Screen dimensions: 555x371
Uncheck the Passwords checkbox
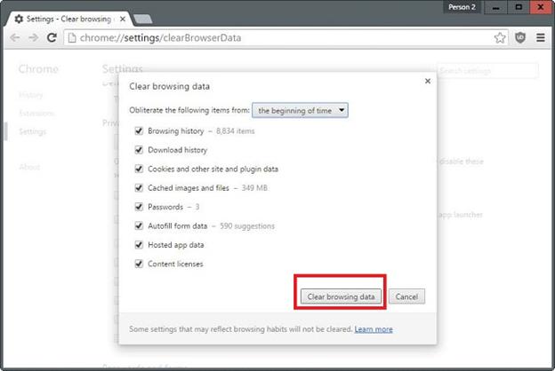[x=139, y=207]
